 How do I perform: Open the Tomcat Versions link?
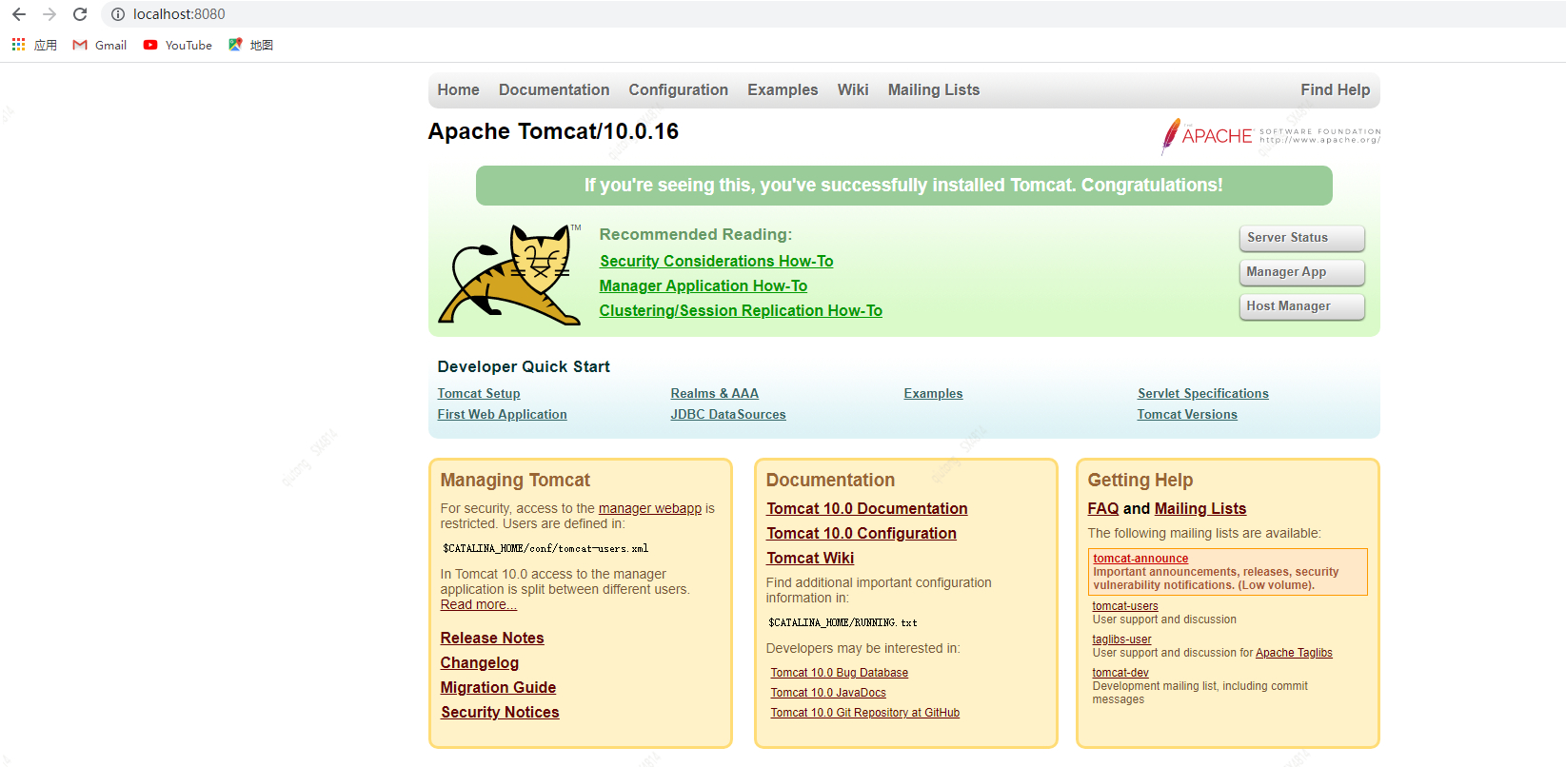pos(1187,414)
